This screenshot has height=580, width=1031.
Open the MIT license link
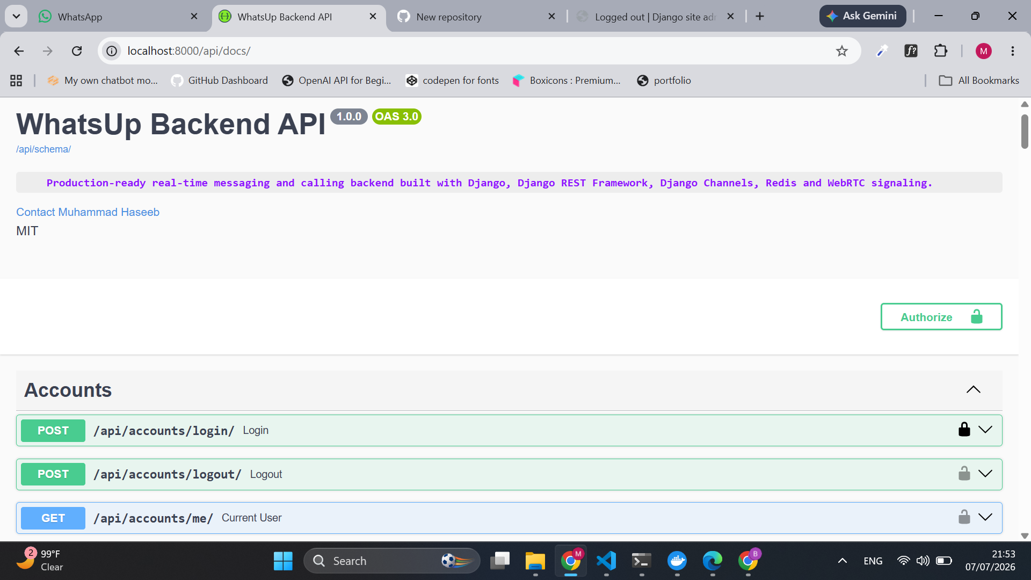click(x=27, y=231)
